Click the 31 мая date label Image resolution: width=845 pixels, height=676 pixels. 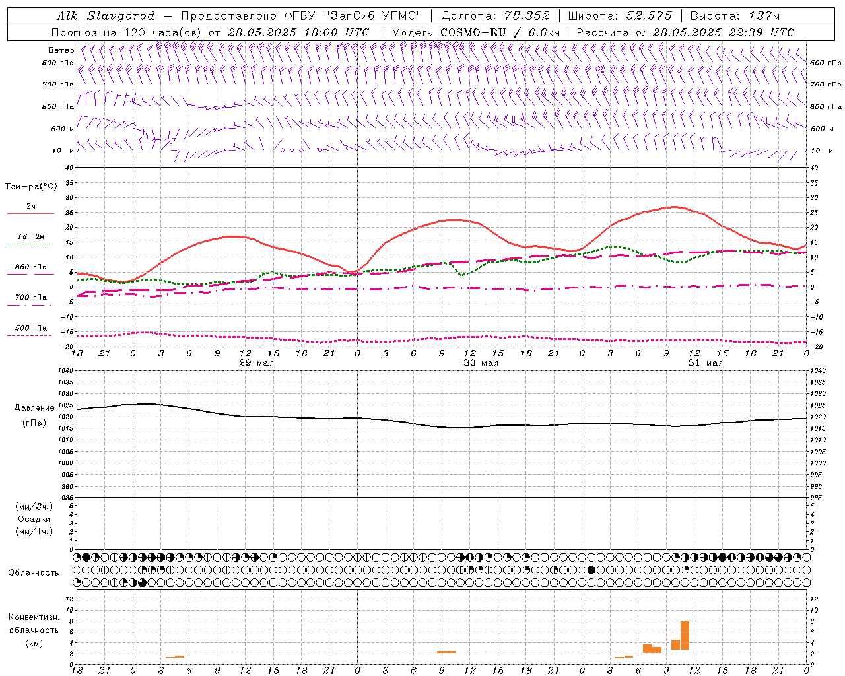706,363
